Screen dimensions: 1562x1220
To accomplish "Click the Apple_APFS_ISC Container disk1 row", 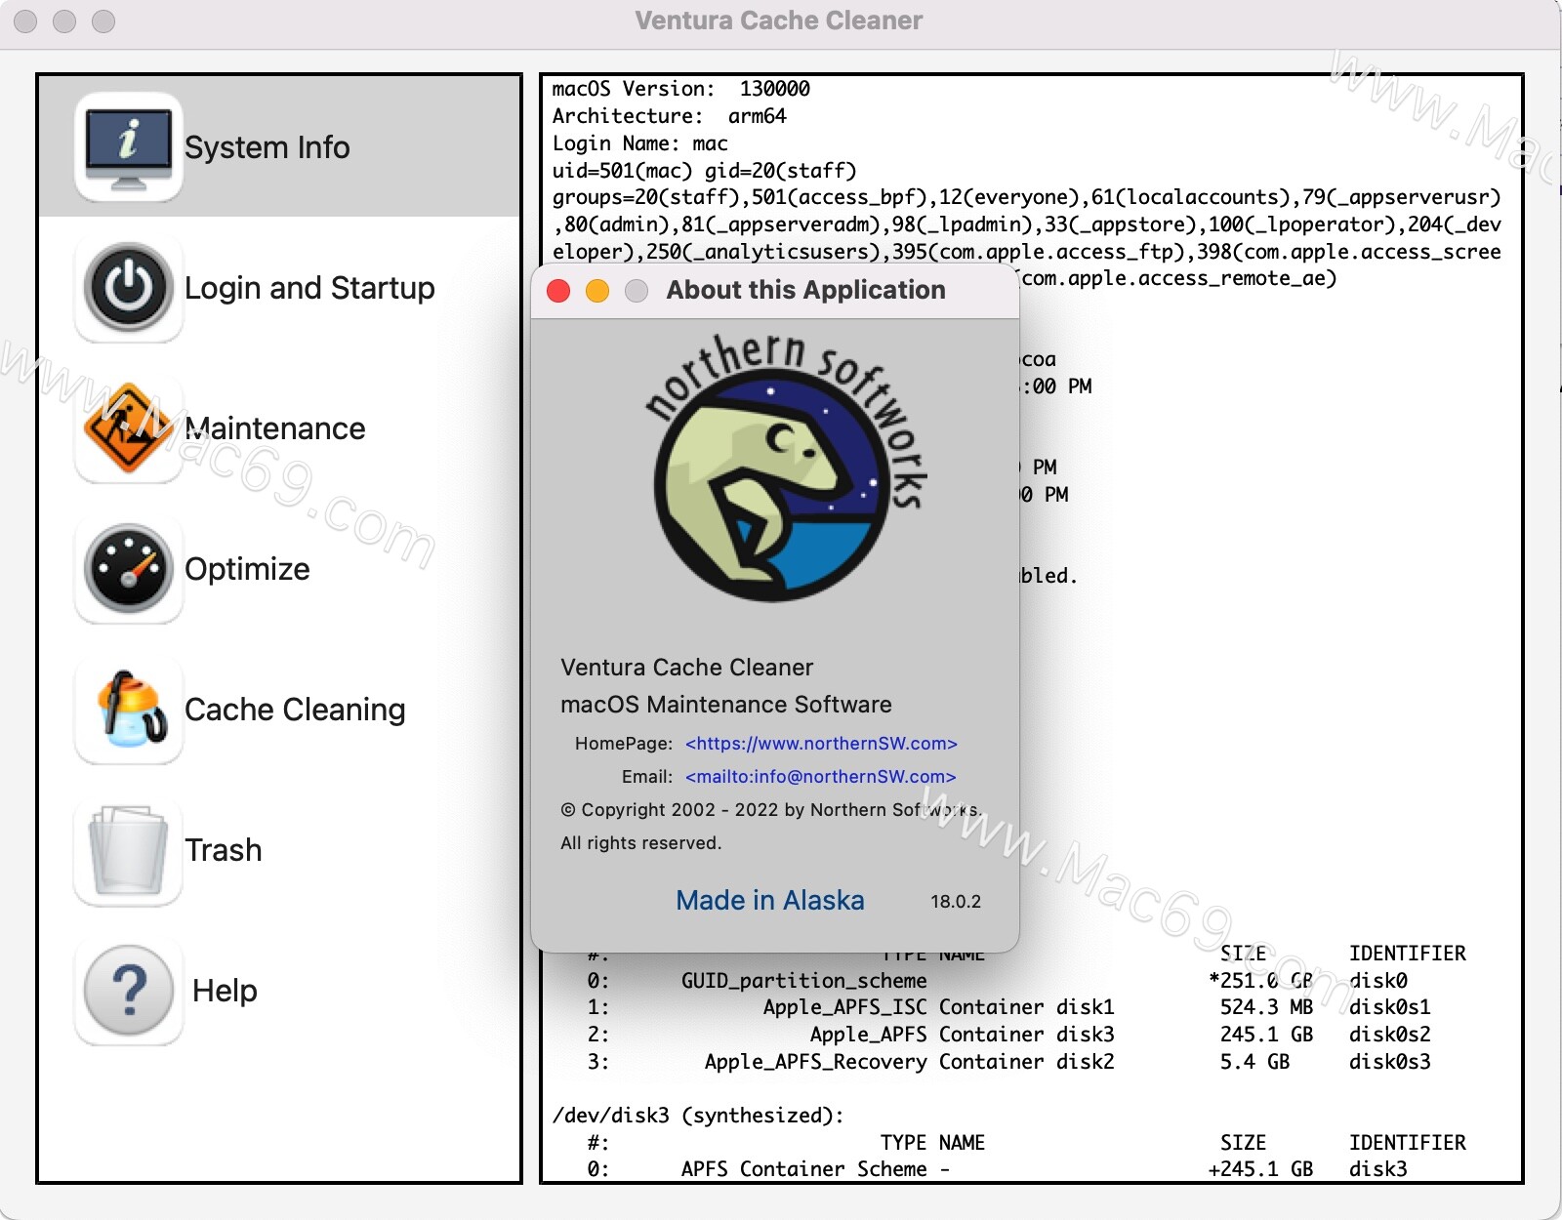I will point(1008,1007).
